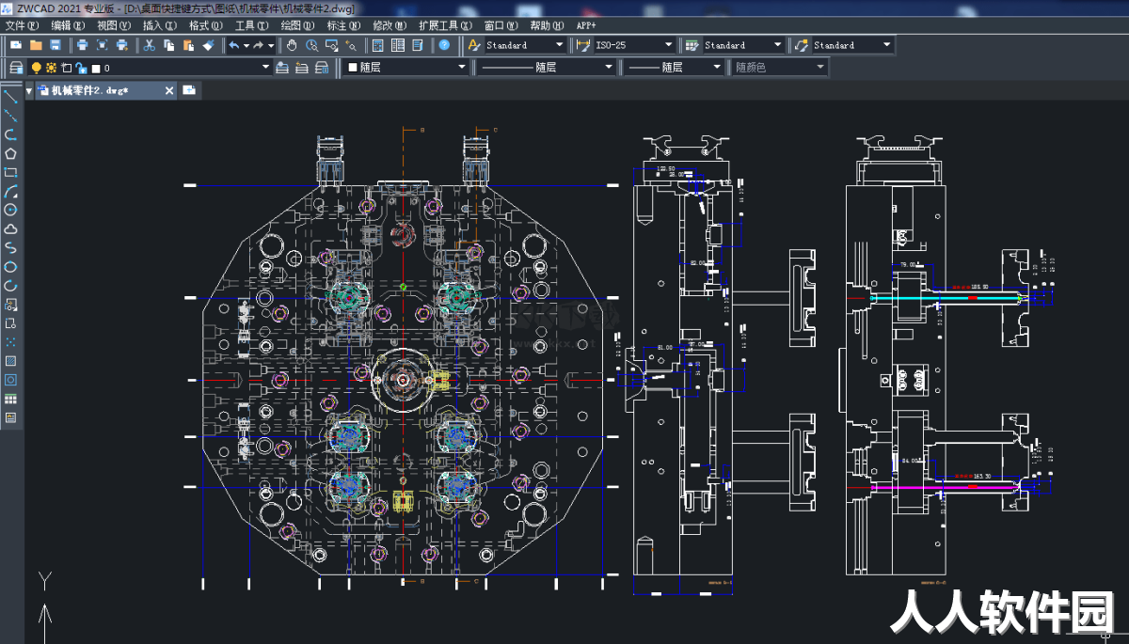
Task: Select the Rectangle tool
Action: 11,172
